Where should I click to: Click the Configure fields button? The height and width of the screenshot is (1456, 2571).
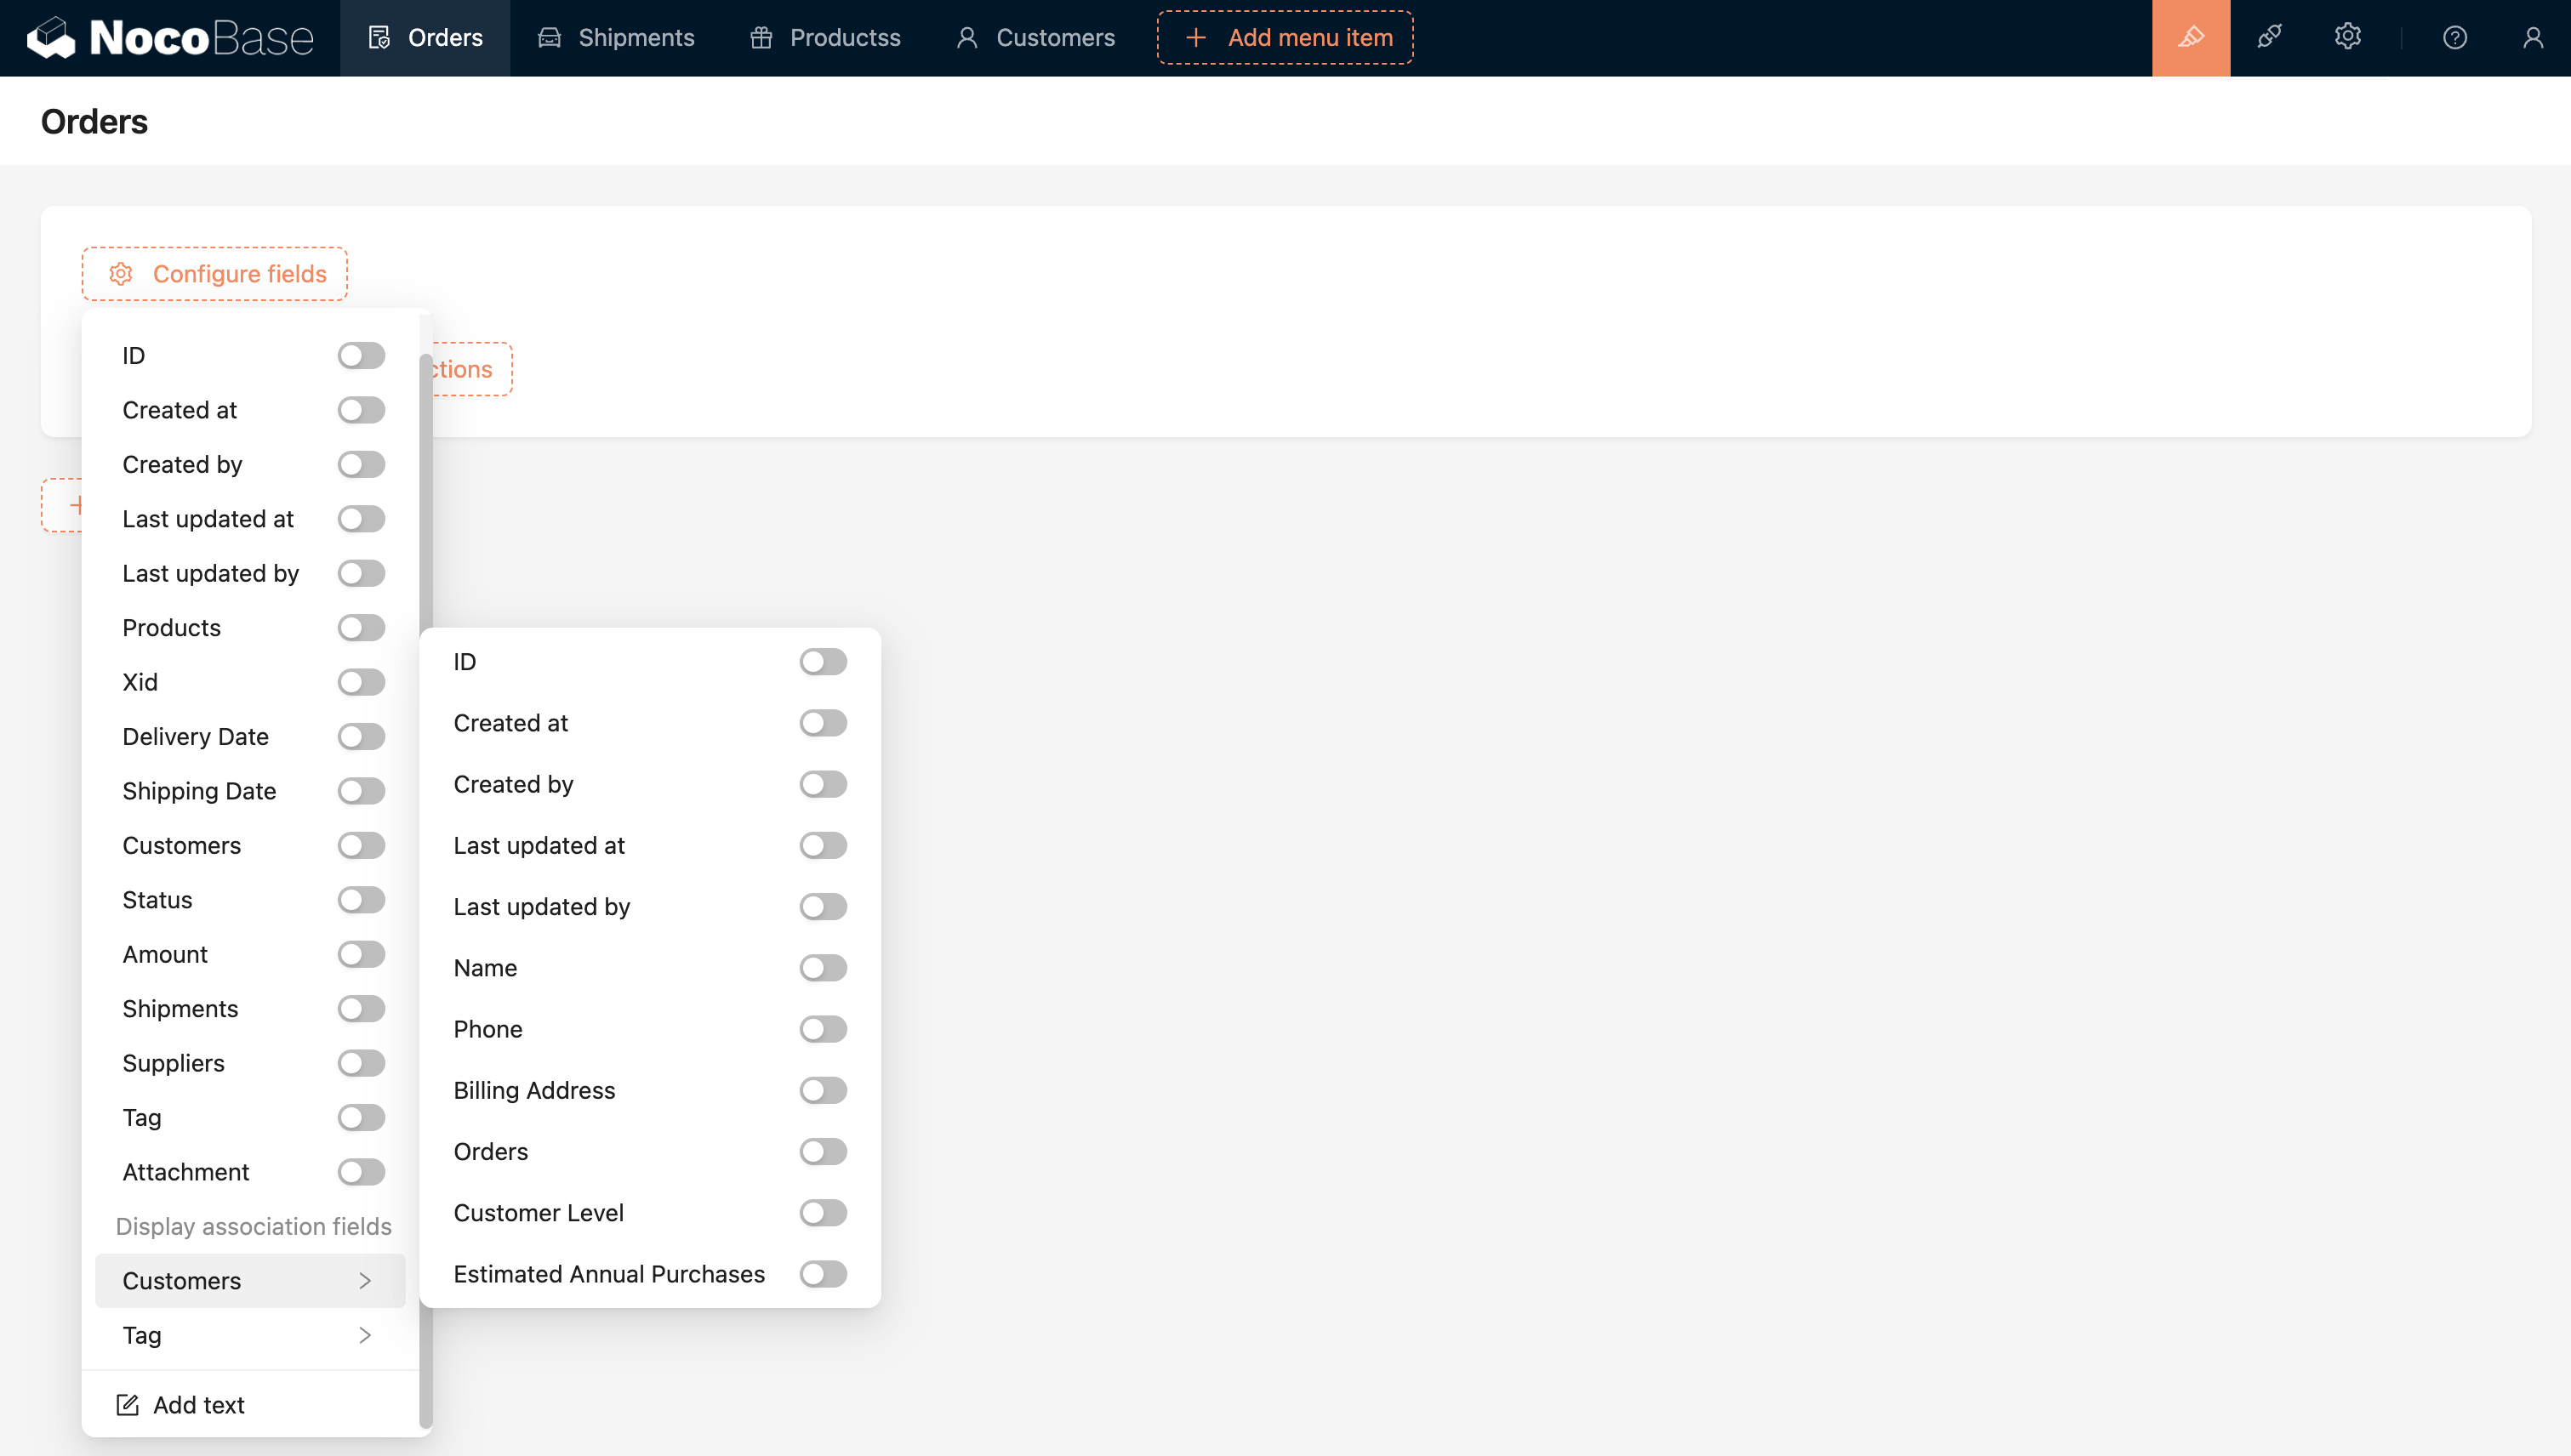point(215,274)
